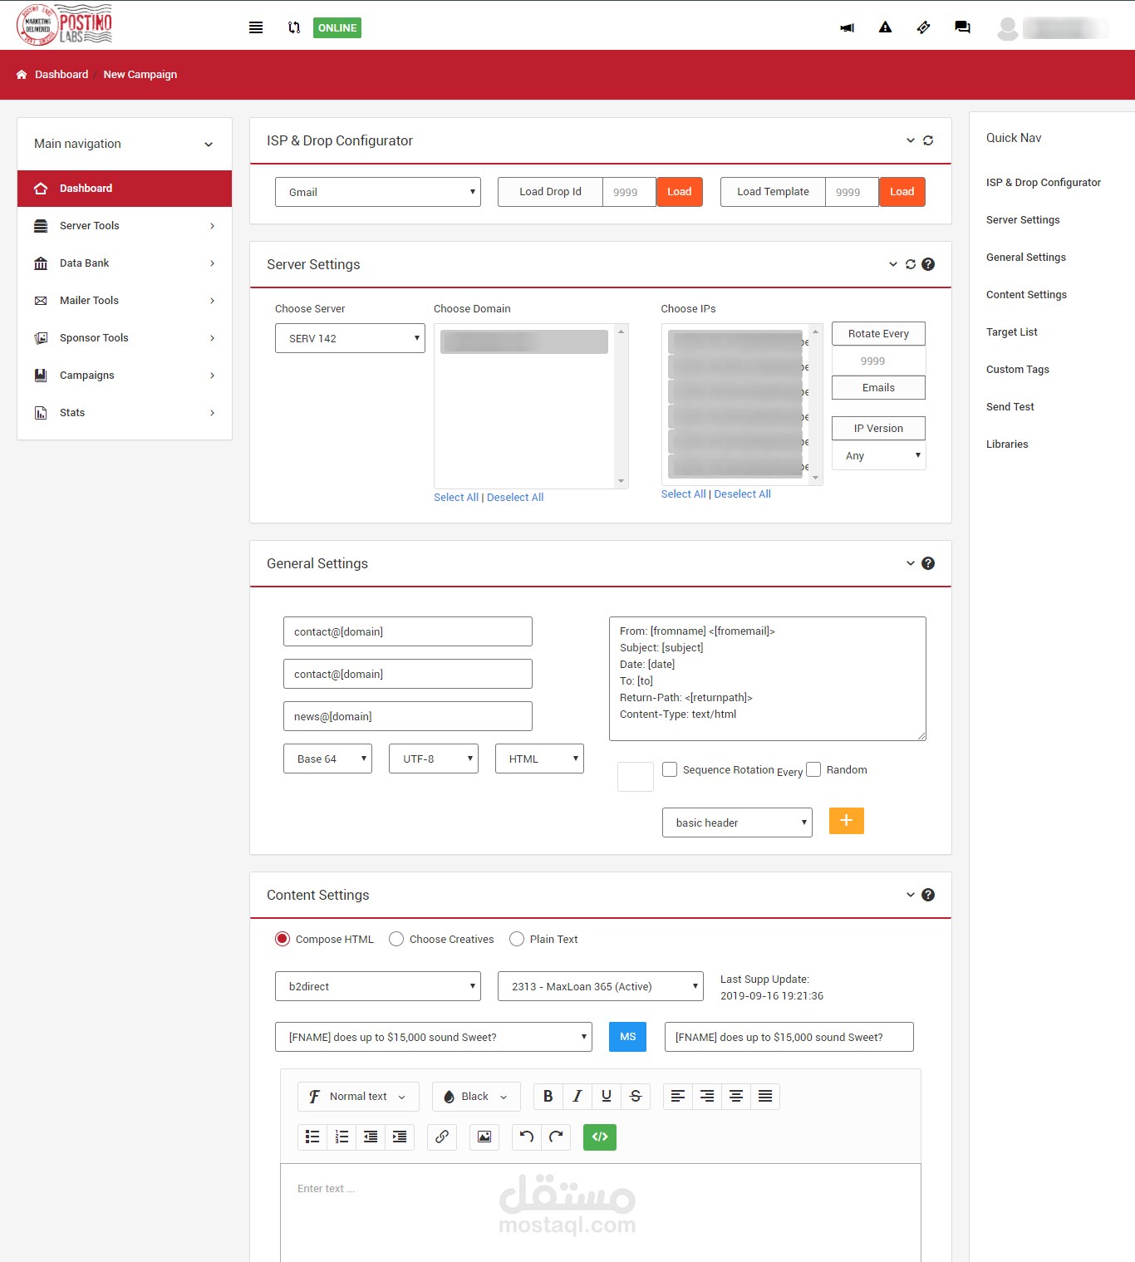The width and height of the screenshot is (1135, 1262).
Task: Select the Compose HTML radio button
Action: click(283, 939)
